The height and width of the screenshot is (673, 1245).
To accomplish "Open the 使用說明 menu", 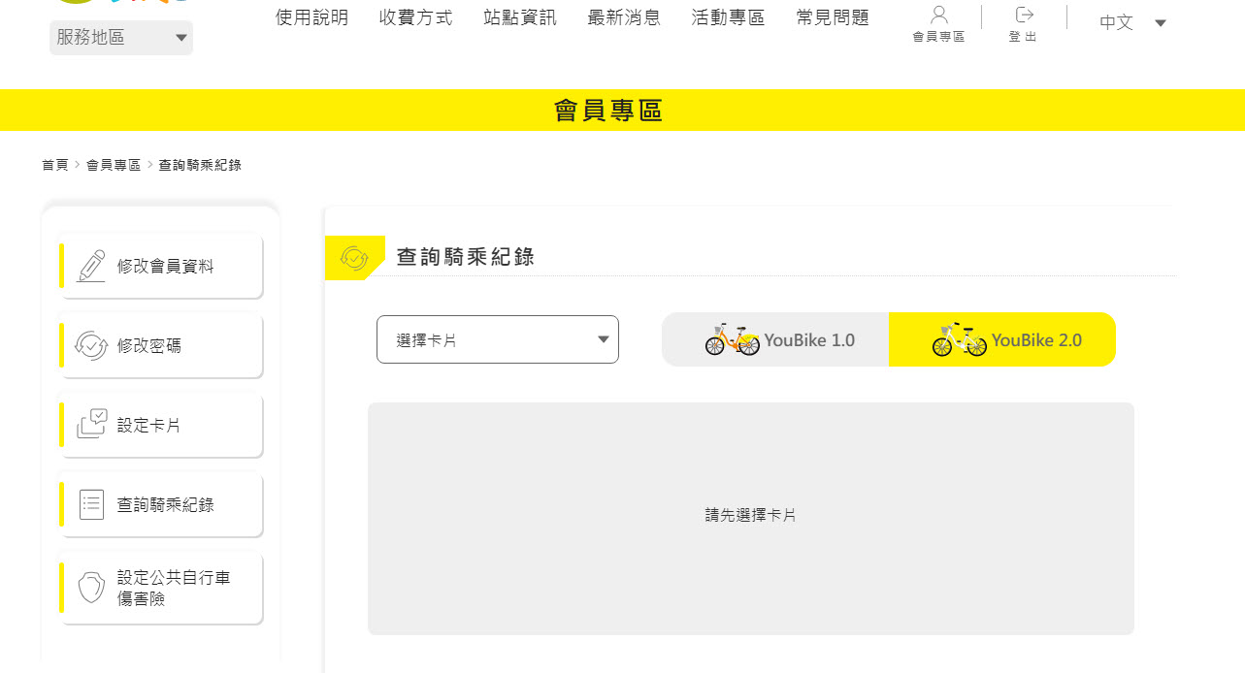I will (x=311, y=17).
